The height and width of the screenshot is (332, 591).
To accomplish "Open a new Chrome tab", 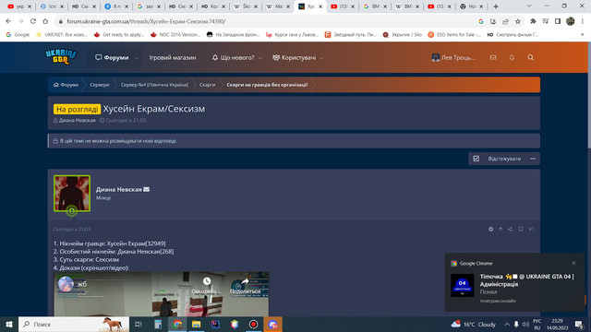I will 496,6.
